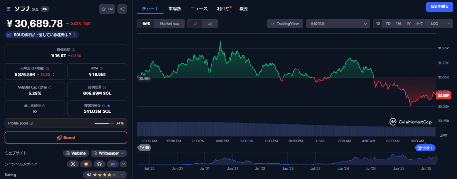457x179 pixels.
Task: Click the ¥30,689.78 price text
Action: [x=35, y=23]
